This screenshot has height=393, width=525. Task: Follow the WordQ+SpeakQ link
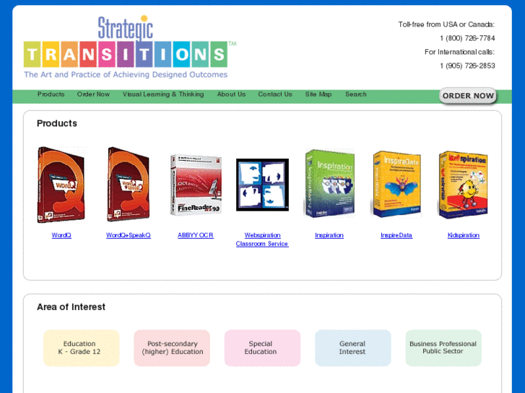(x=129, y=235)
